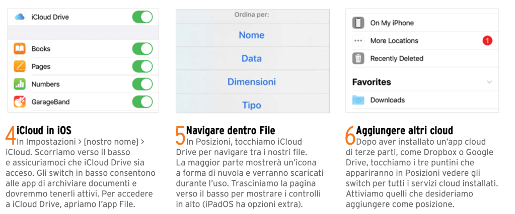This screenshot has height=214, width=515.
Task: Click the green Numbers app icon
Action: pyautogui.click(x=20, y=84)
